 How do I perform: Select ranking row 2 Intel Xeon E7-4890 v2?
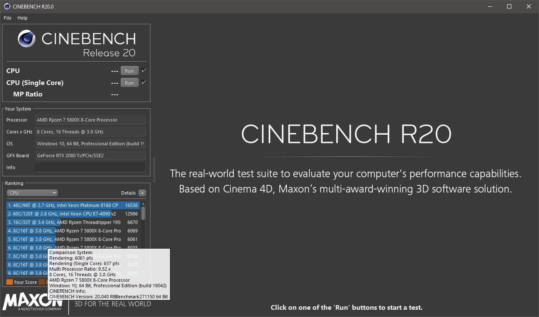(x=73, y=214)
